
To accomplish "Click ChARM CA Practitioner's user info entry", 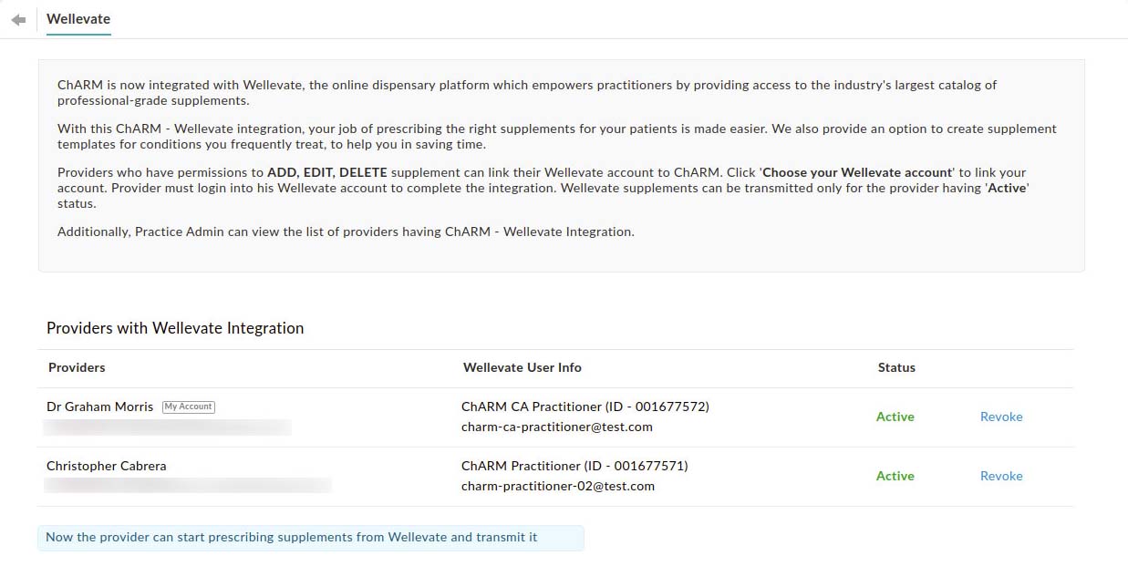I will coord(585,406).
